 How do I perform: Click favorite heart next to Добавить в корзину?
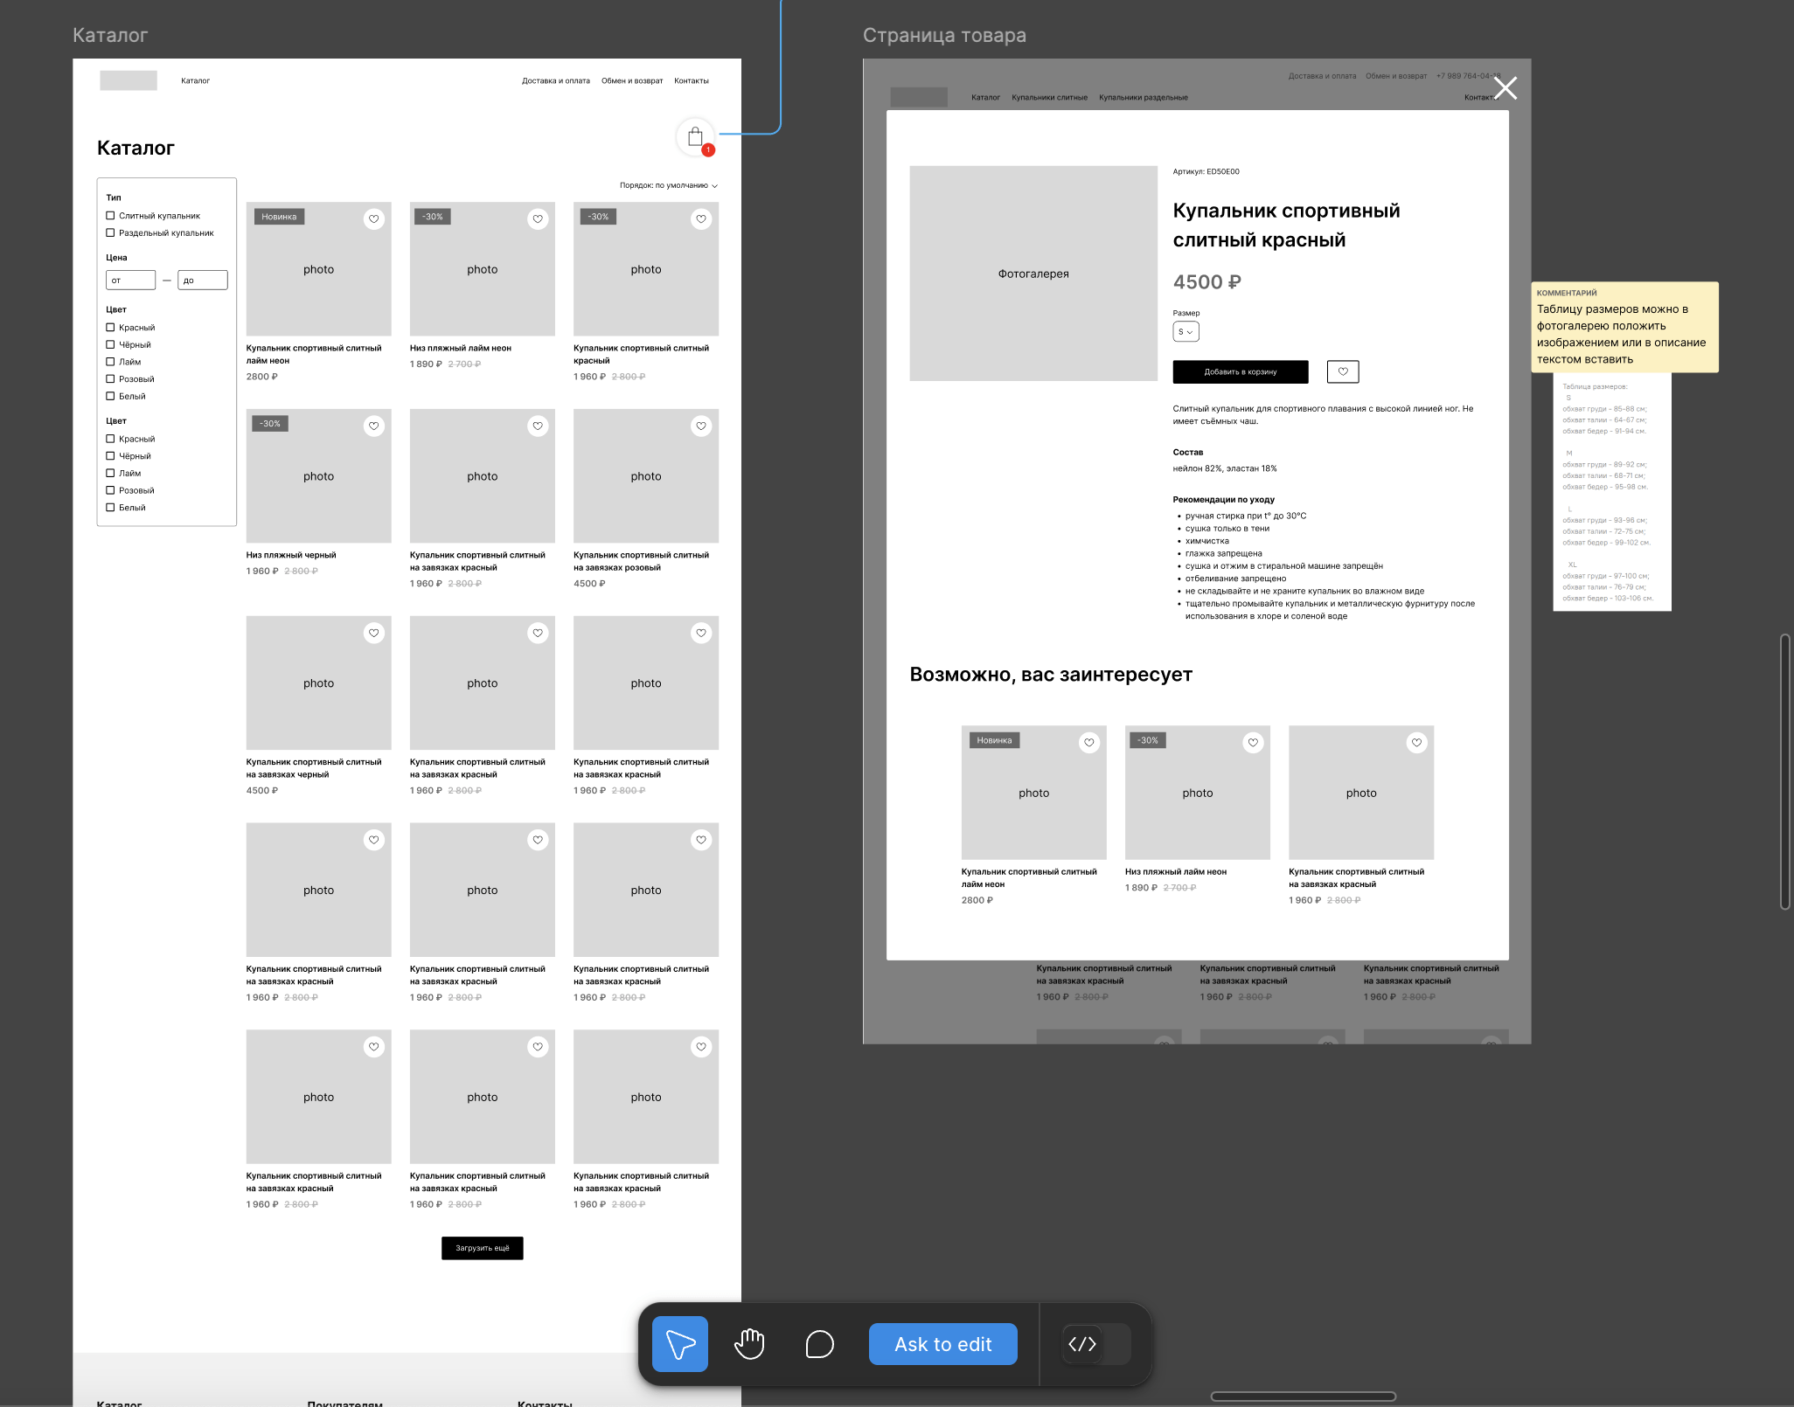[x=1342, y=371]
